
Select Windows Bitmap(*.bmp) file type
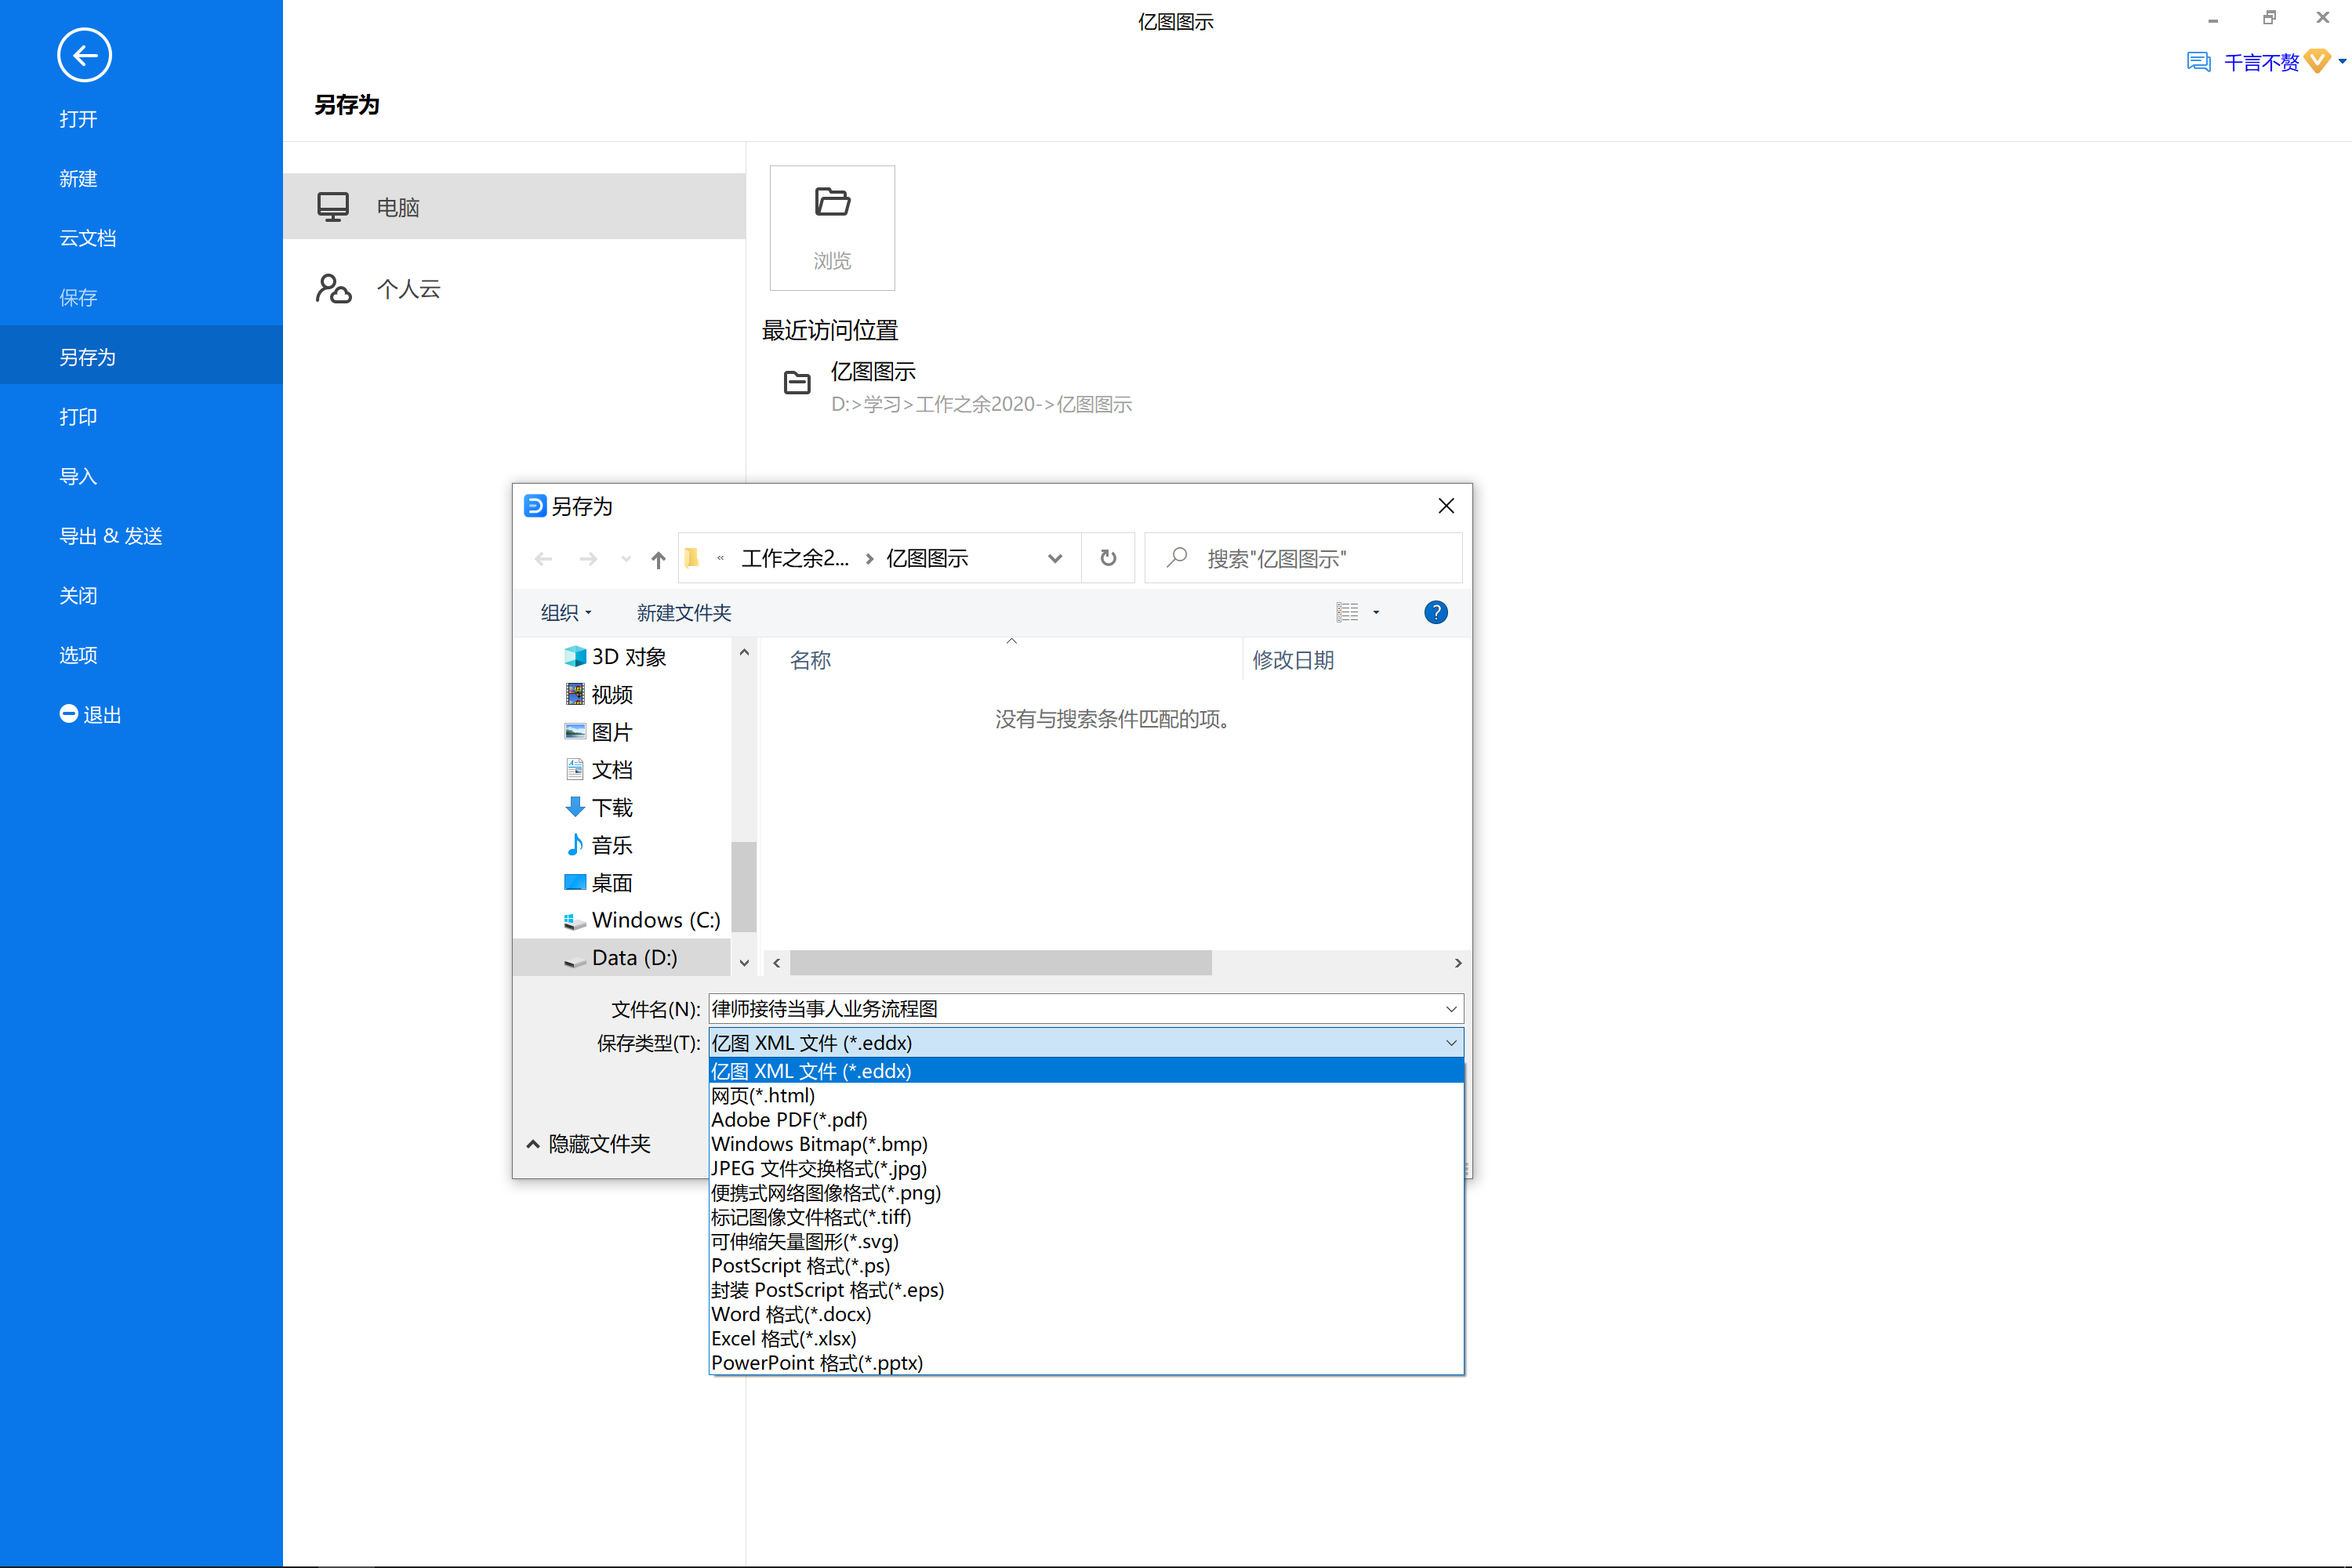click(1086, 1144)
